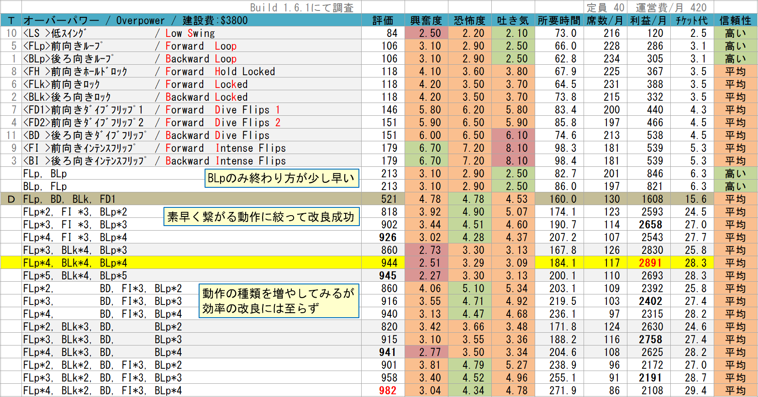758x397 pixels.
Task: Select the highlighted FLp*4, BLk*4, BLp*4 cell
Action: point(192,263)
